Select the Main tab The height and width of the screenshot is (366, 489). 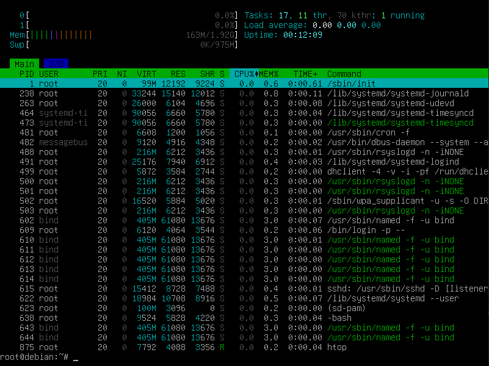click(24, 63)
